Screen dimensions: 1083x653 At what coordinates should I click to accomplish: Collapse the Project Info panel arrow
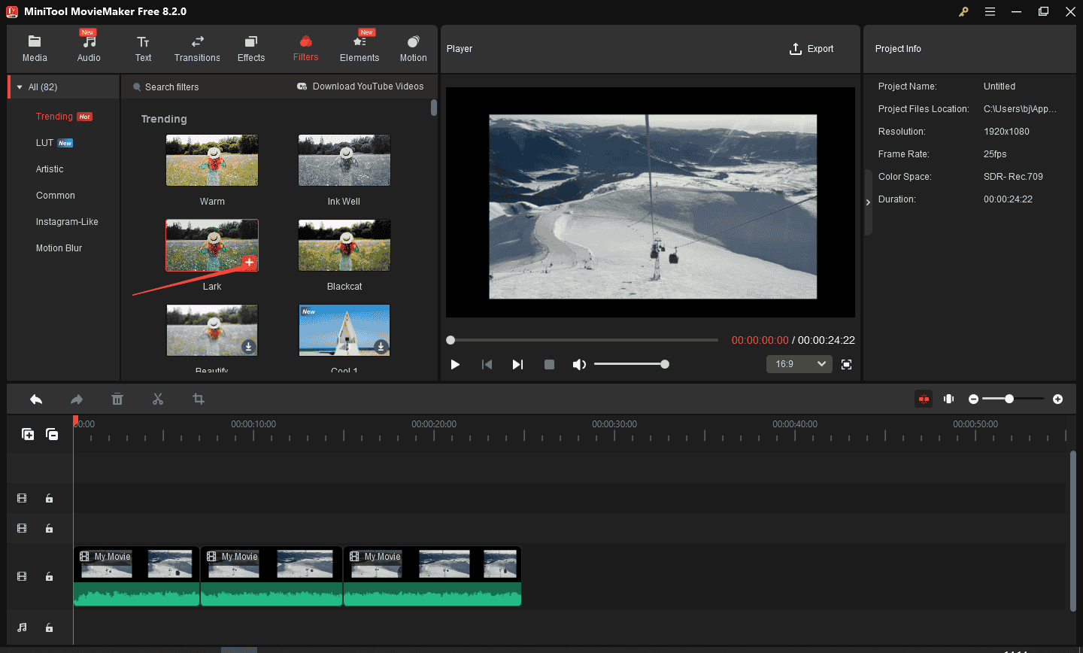click(x=868, y=202)
